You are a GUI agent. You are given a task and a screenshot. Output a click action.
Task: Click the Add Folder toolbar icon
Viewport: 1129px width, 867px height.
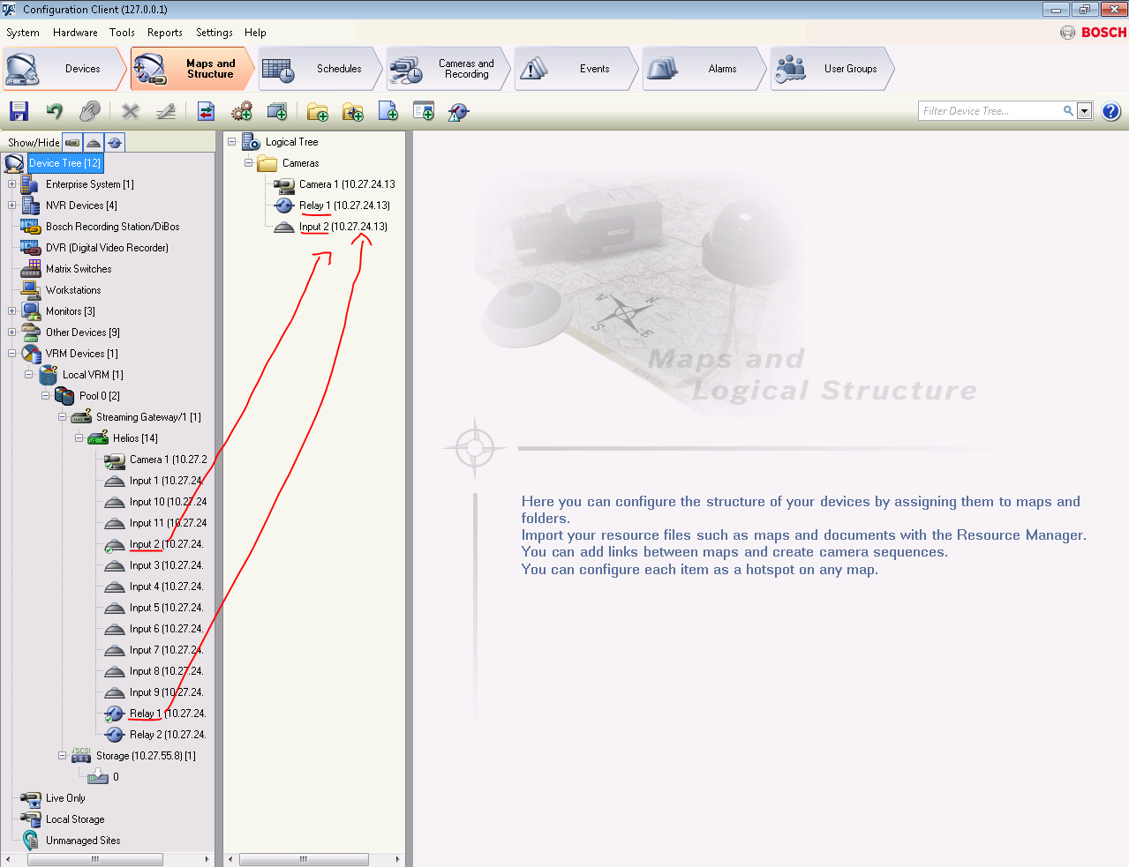317,111
